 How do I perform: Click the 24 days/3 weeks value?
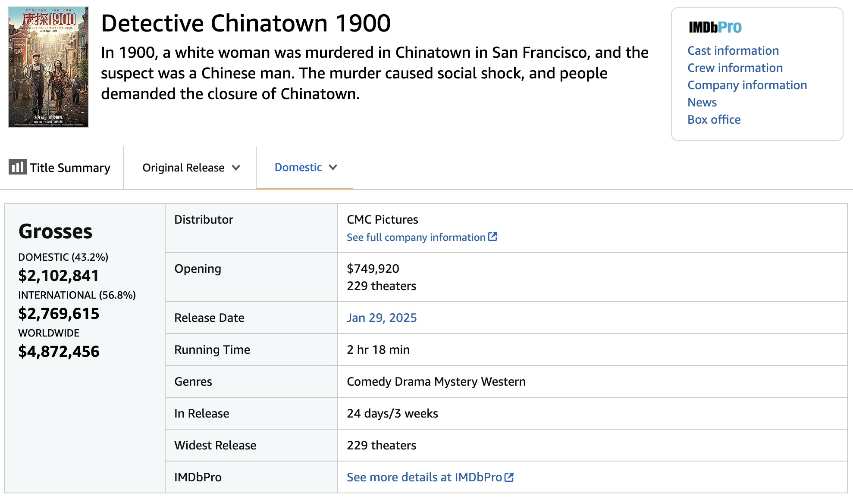[392, 413]
